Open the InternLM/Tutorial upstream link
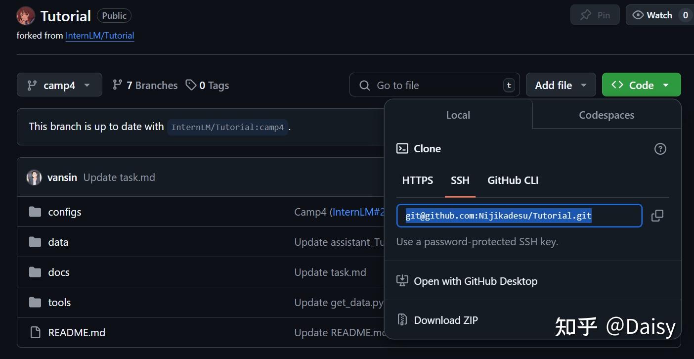694x359 pixels. click(100, 36)
